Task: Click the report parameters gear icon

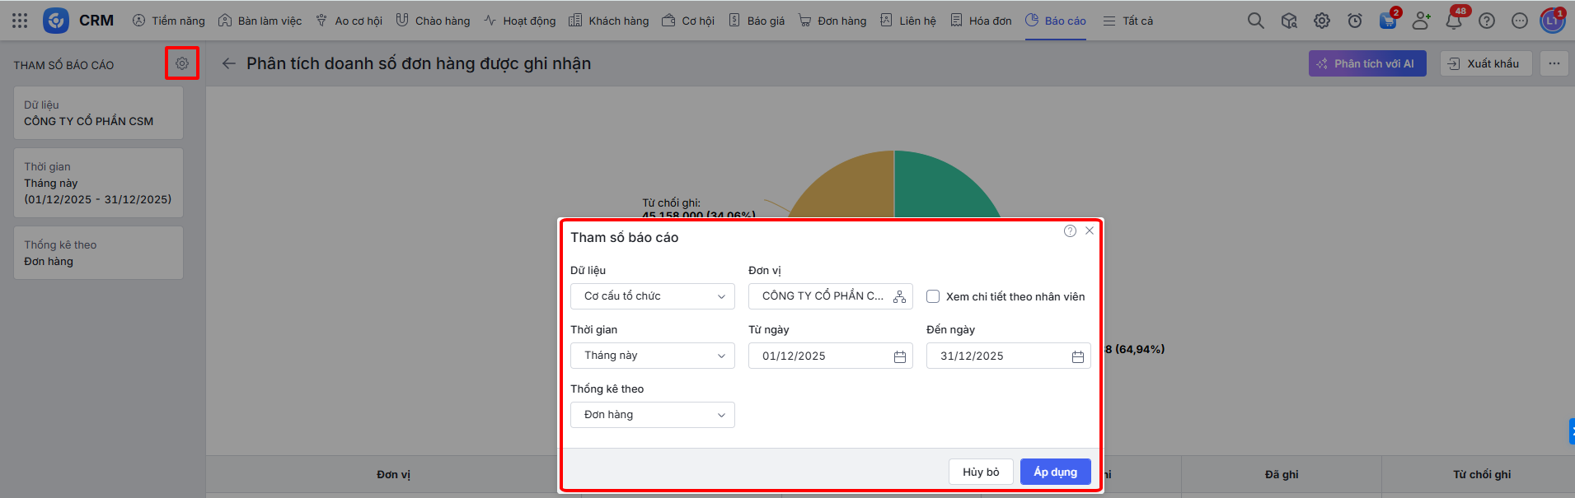Action: point(182,63)
